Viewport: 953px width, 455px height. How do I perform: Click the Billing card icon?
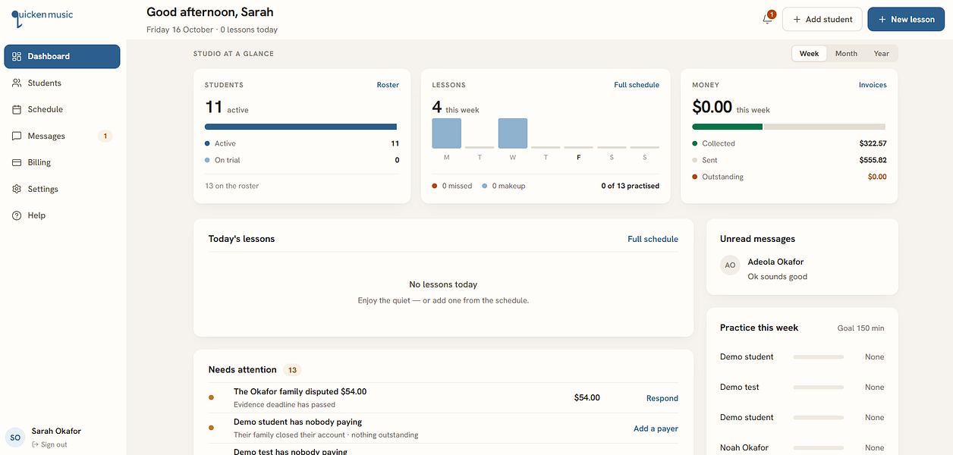coord(17,163)
